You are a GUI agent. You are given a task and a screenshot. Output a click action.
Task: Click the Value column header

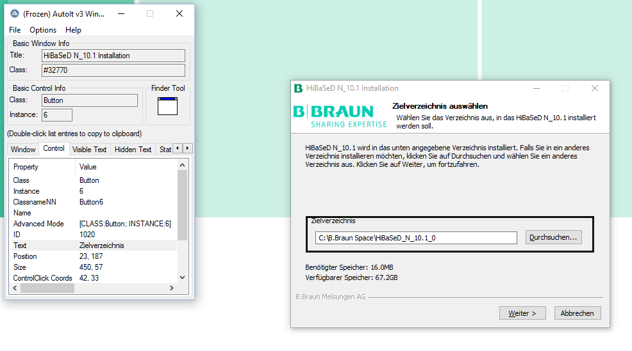coord(126,167)
